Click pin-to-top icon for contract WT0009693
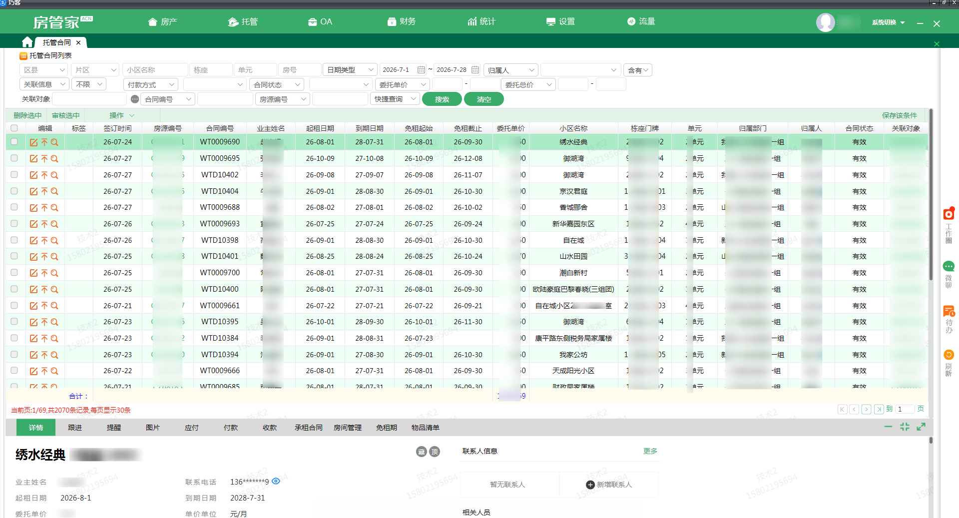 pyautogui.click(x=44, y=224)
